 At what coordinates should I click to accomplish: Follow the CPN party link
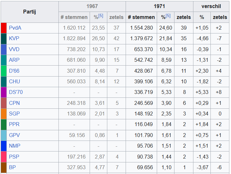(x=14, y=103)
